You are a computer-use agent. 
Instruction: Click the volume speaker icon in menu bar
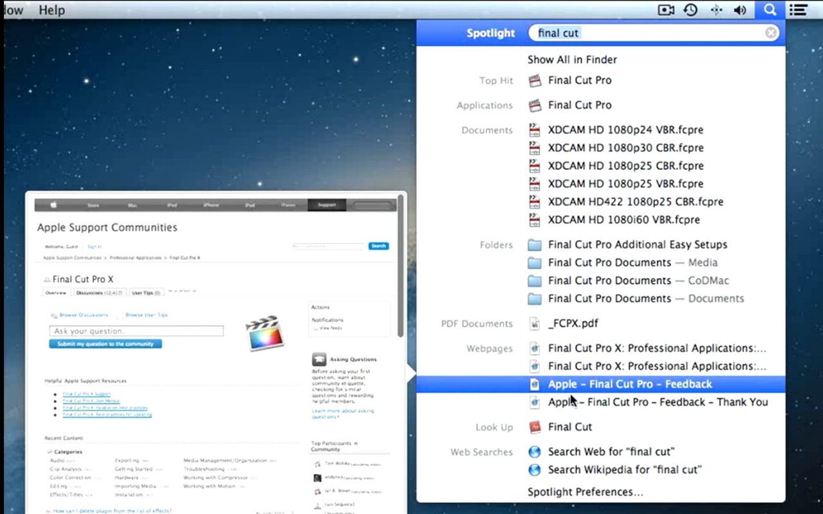(x=741, y=10)
